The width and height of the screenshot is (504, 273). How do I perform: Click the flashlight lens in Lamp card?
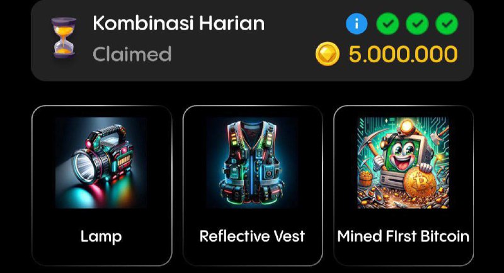click(84, 168)
